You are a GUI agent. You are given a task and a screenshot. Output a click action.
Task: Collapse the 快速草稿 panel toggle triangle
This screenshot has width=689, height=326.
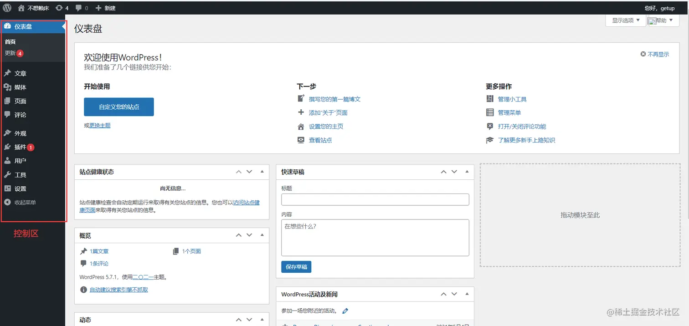[467, 172]
